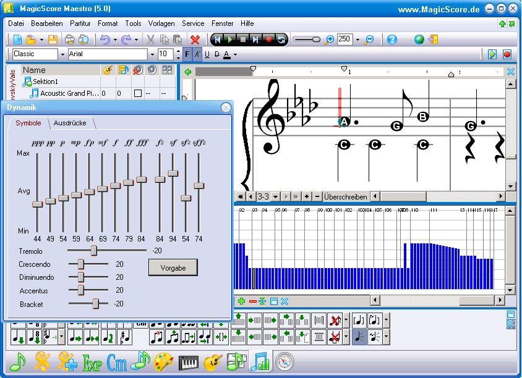Viewport: 522px width, 378px height.
Task: Click the Print icon
Action: [x=69, y=40]
